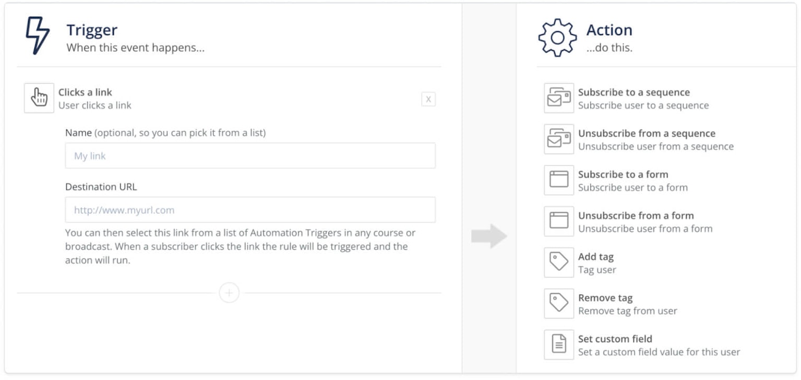The width and height of the screenshot is (801, 380).
Task: Click the Destination URL field
Action: (x=250, y=209)
